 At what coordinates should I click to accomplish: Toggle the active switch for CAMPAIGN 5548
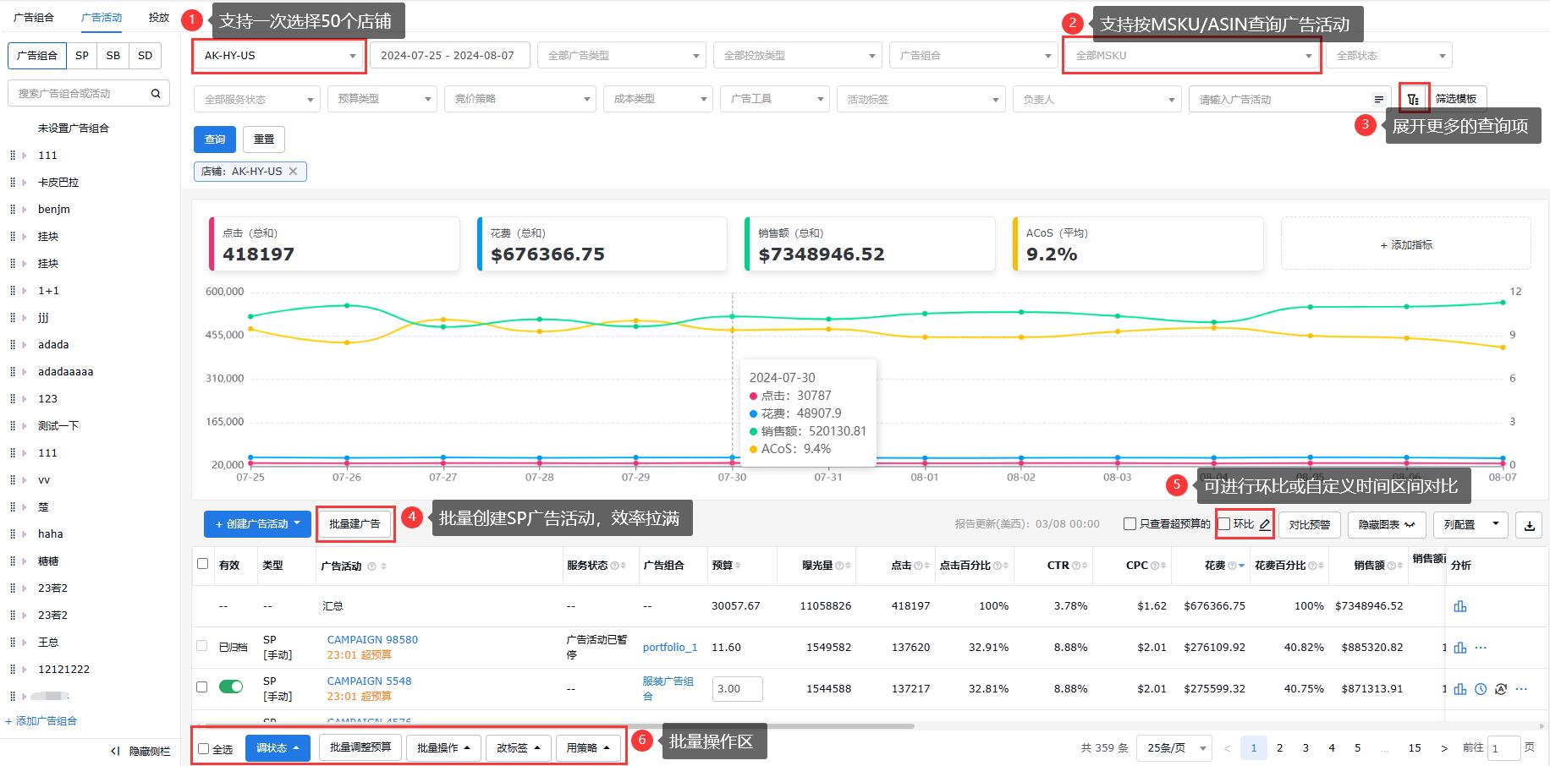pos(231,687)
